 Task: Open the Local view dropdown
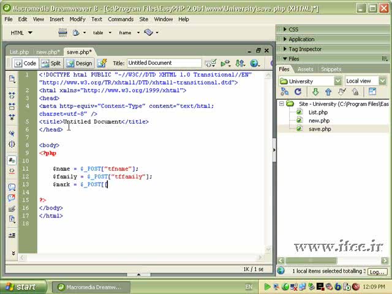coord(366,81)
